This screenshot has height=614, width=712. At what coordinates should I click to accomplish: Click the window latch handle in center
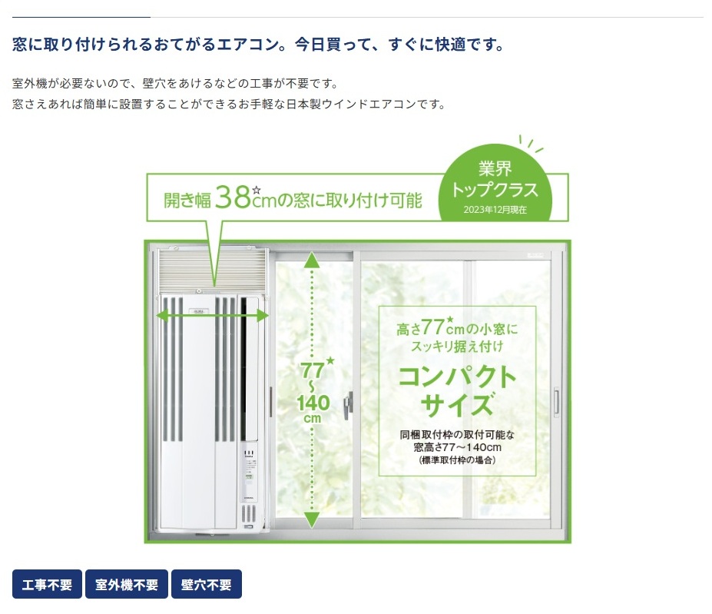tap(348, 406)
